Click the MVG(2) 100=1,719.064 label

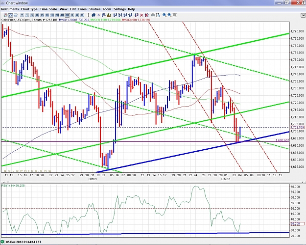[x=105, y=20]
